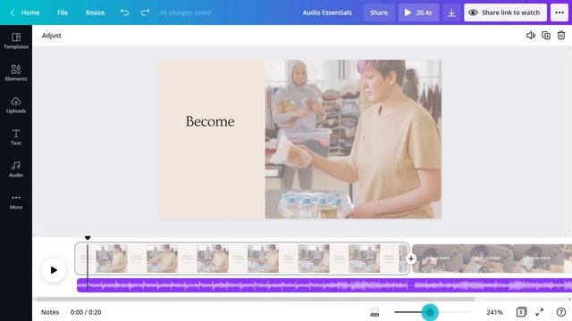Click Home in the top bar
Screen dimensions: 572x321
point(30,12)
